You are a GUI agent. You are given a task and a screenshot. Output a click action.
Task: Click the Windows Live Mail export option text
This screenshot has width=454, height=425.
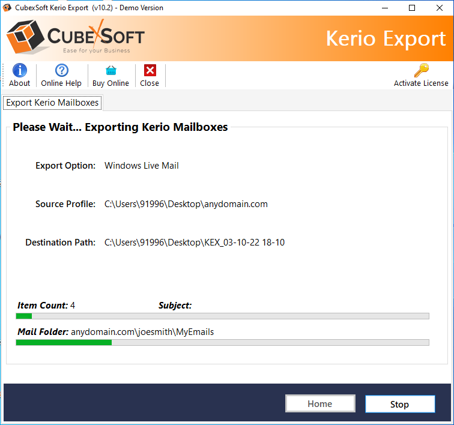click(142, 166)
